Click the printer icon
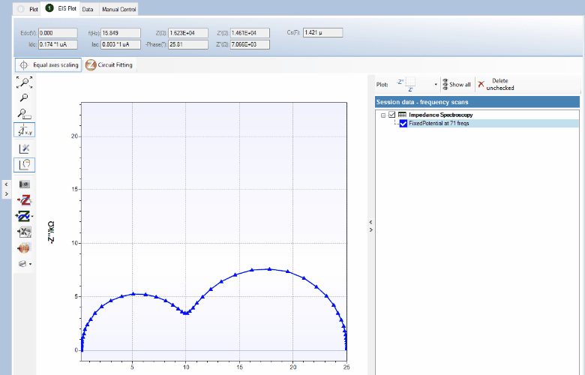Viewport: 585px width, 375px height. tap(22, 264)
